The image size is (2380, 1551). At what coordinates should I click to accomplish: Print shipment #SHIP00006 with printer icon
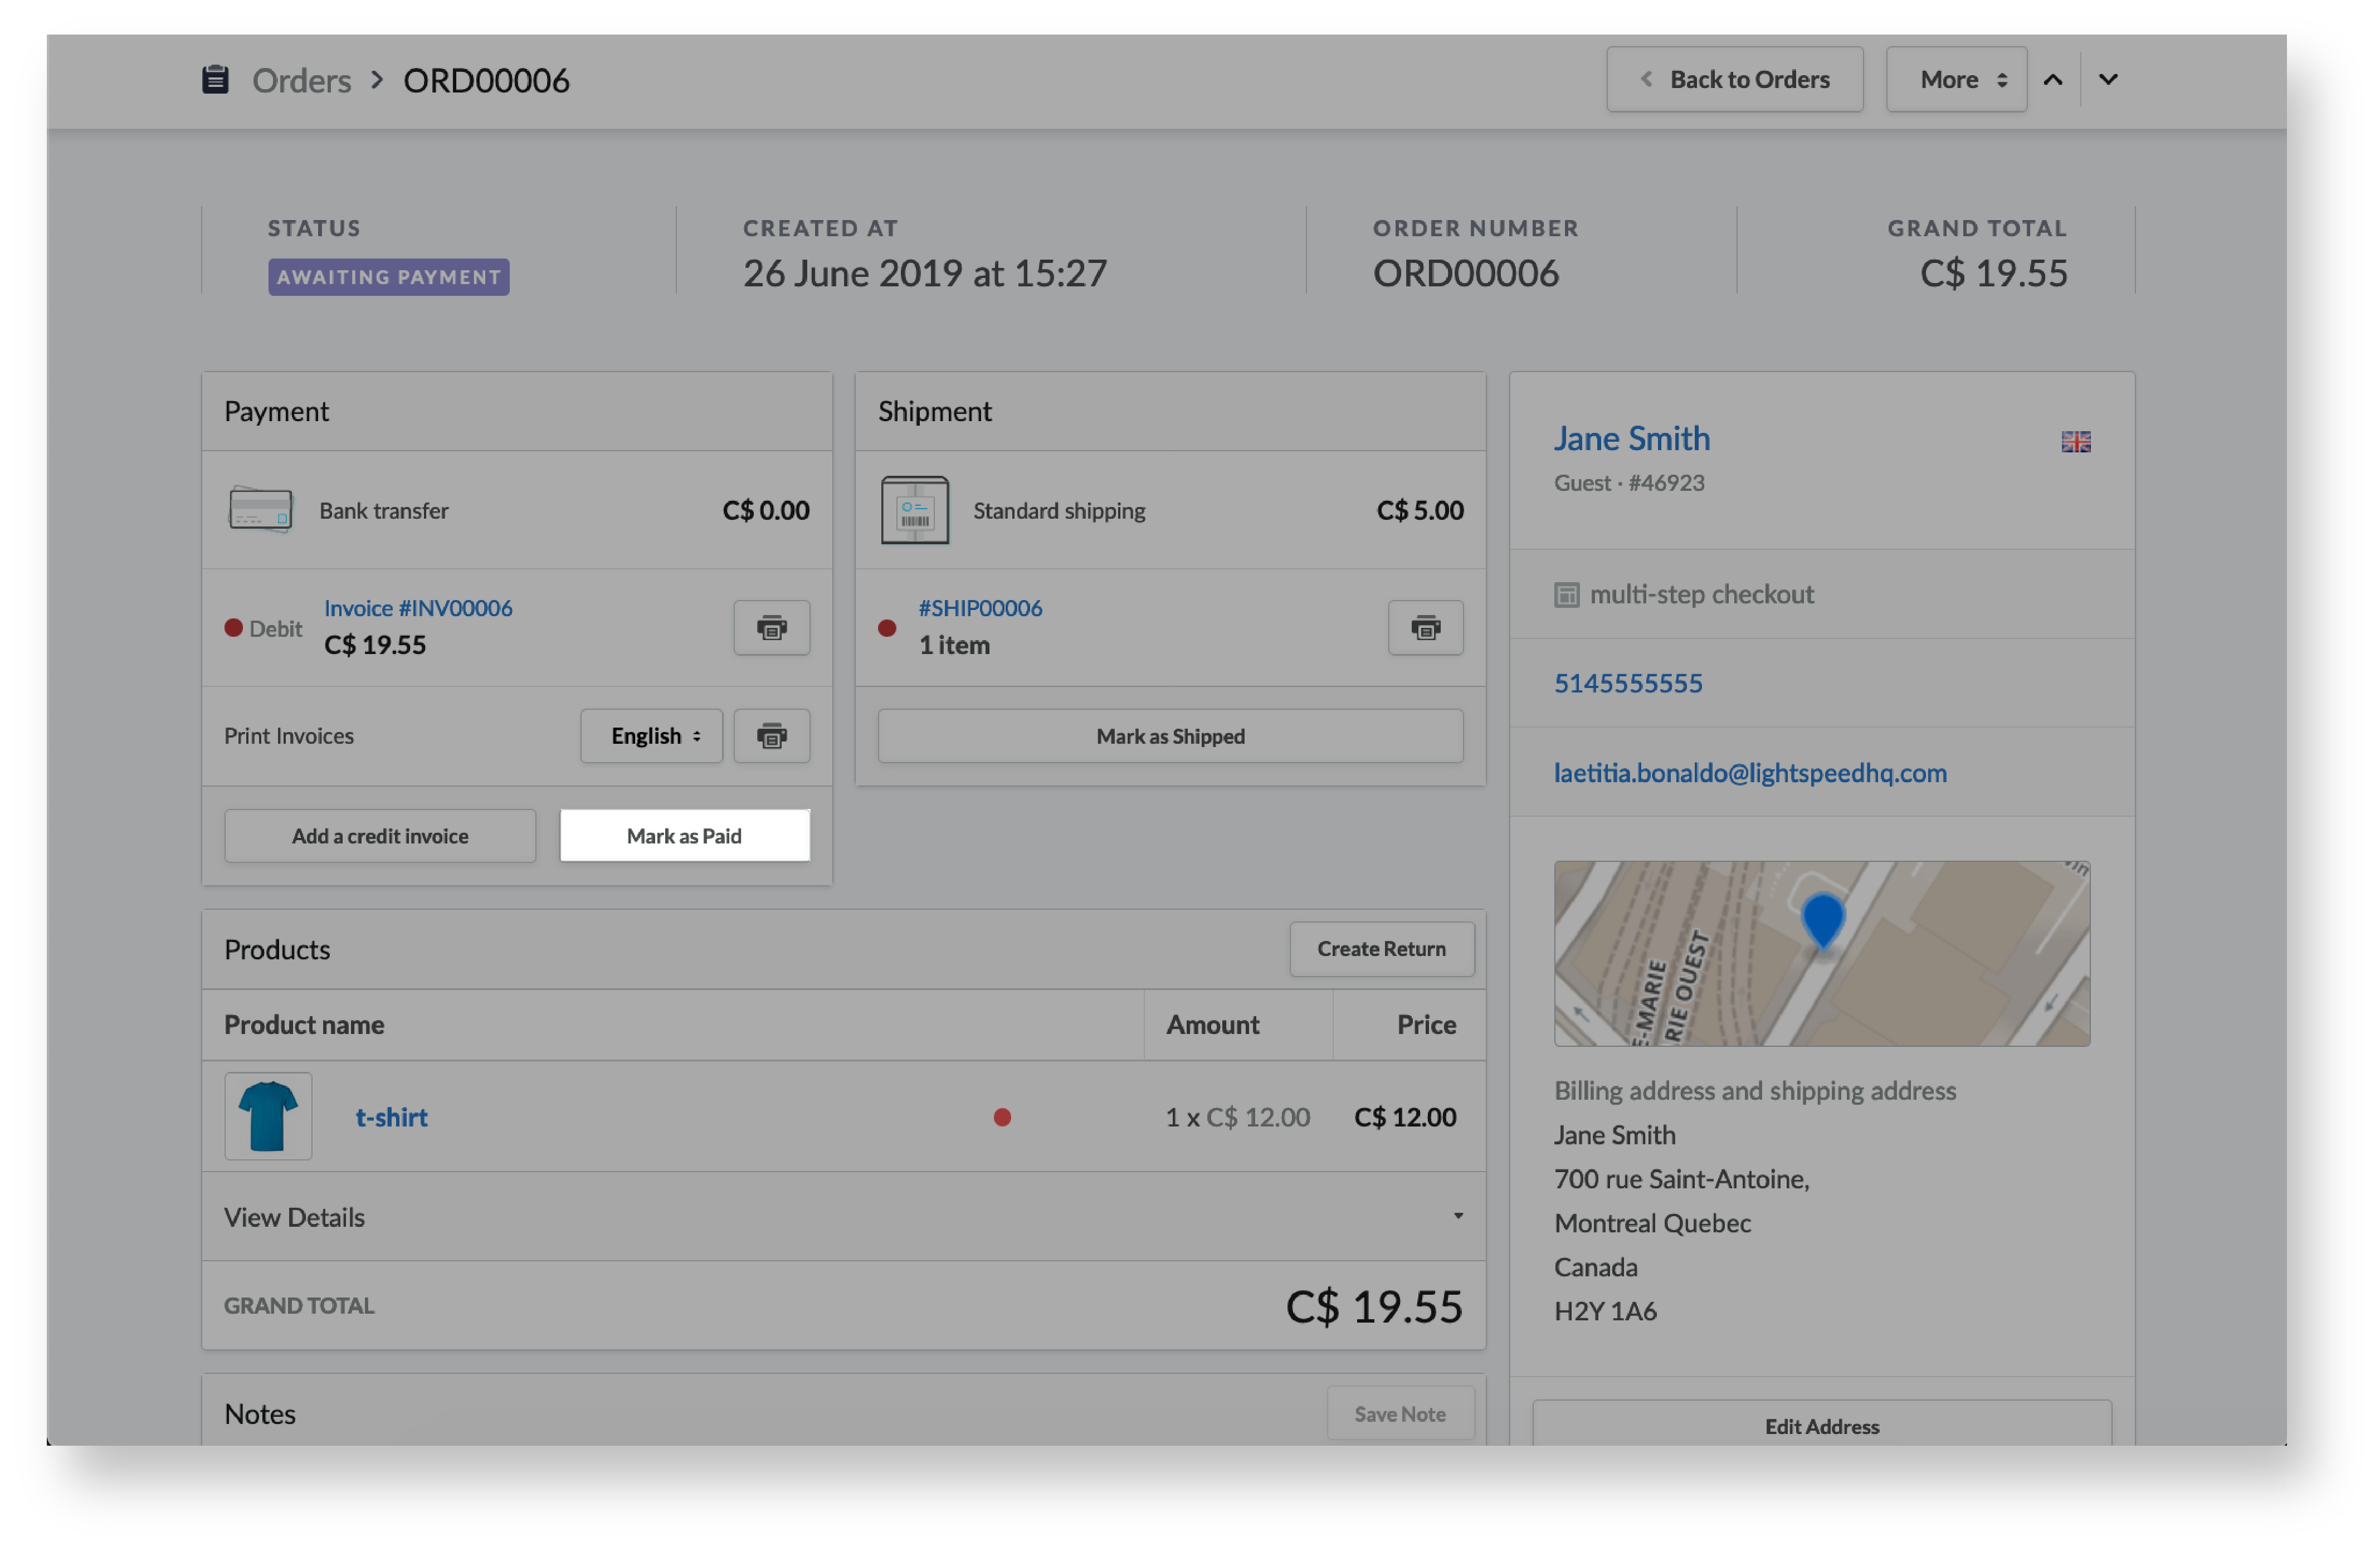1425,628
